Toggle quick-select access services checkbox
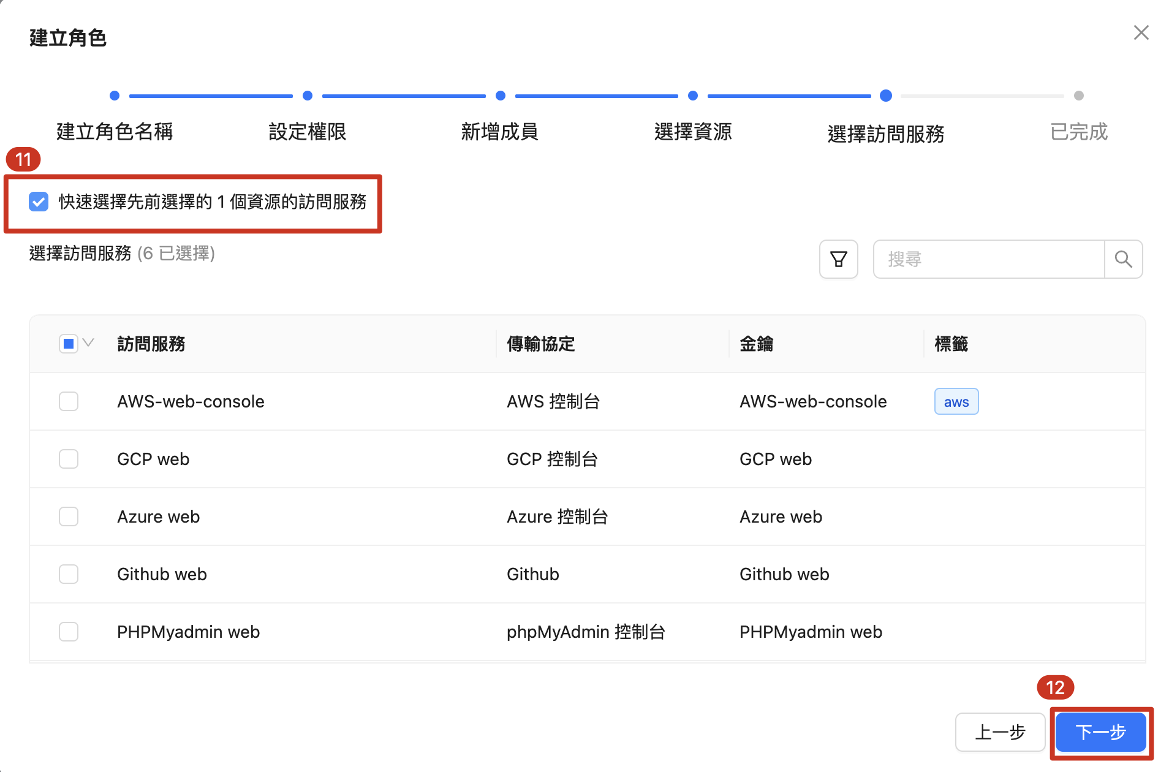The width and height of the screenshot is (1169, 772). [39, 202]
